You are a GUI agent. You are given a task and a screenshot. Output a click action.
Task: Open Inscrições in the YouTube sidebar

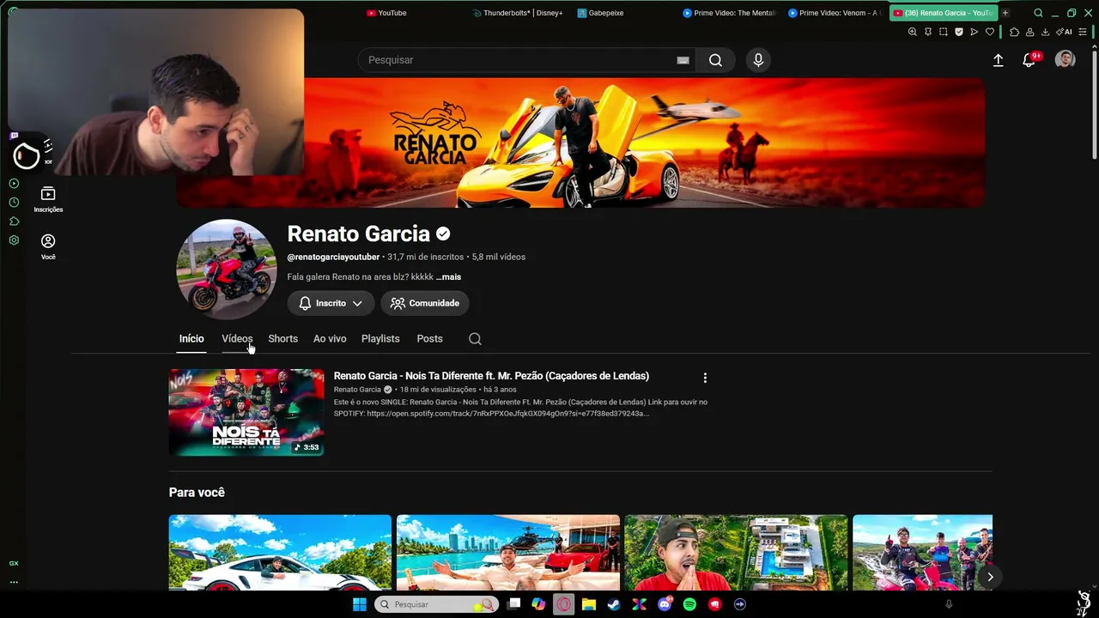coord(48,200)
